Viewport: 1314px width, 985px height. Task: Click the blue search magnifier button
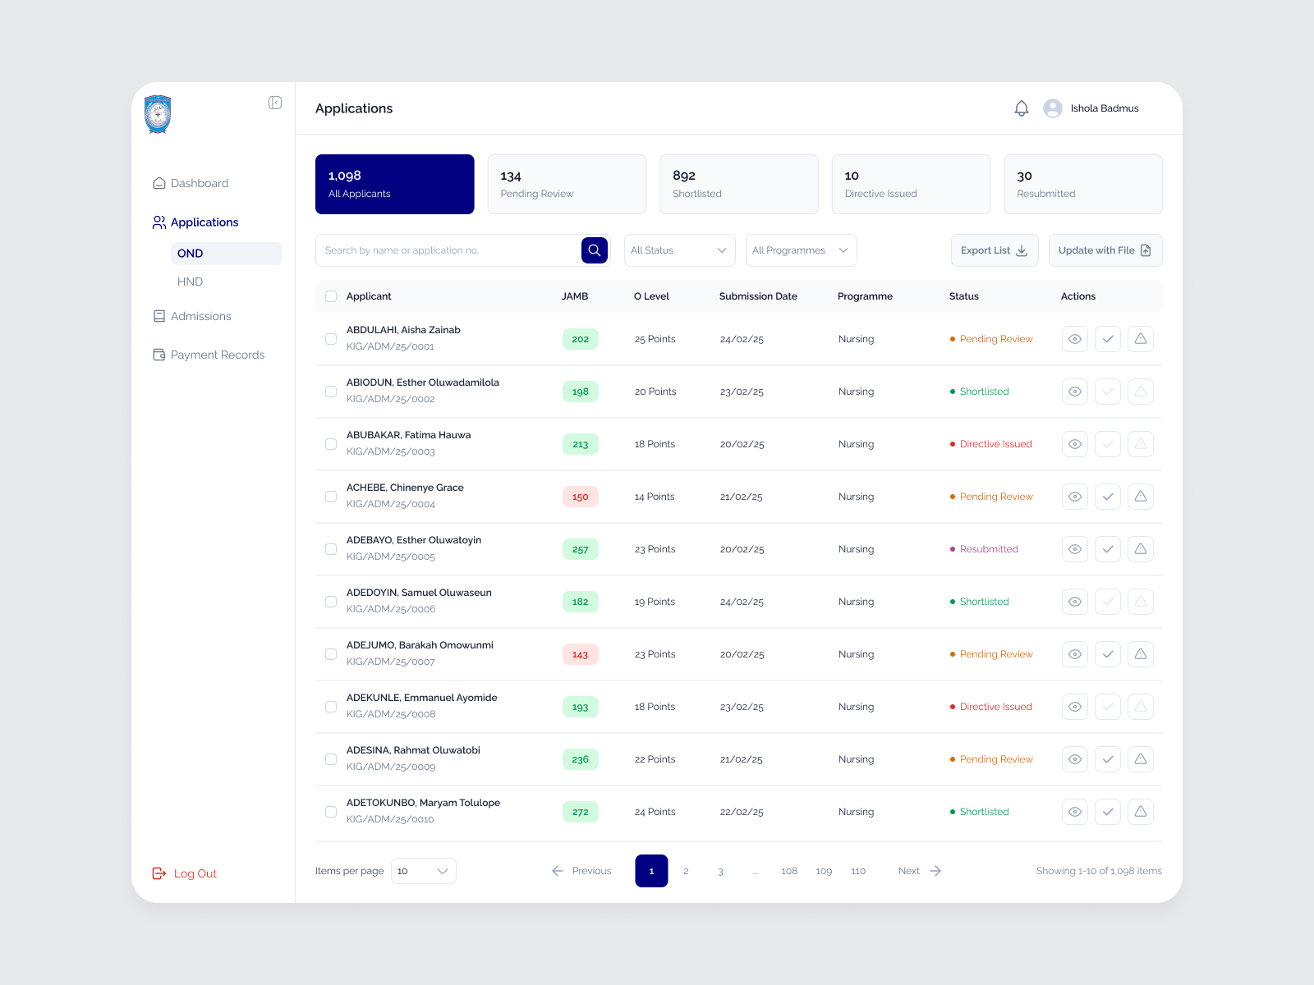[595, 250]
